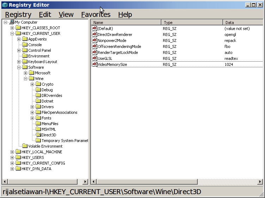Click the Registry Editor title bar icon
The height and width of the screenshot is (198, 265).
[5, 5]
